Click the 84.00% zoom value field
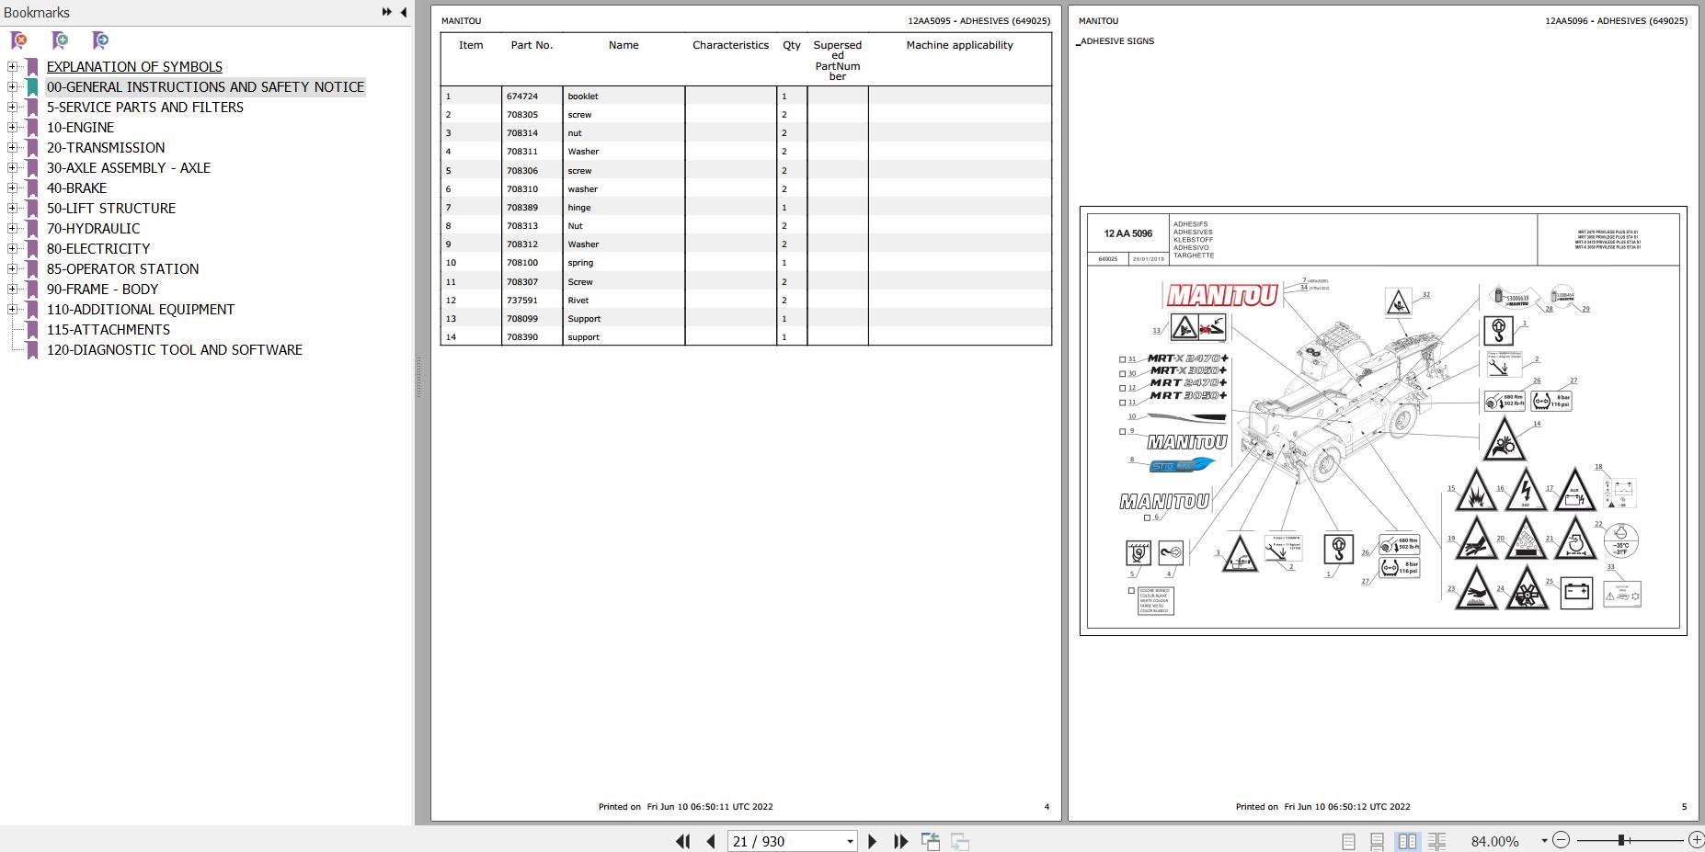The image size is (1705, 852). tap(1495, 841)
